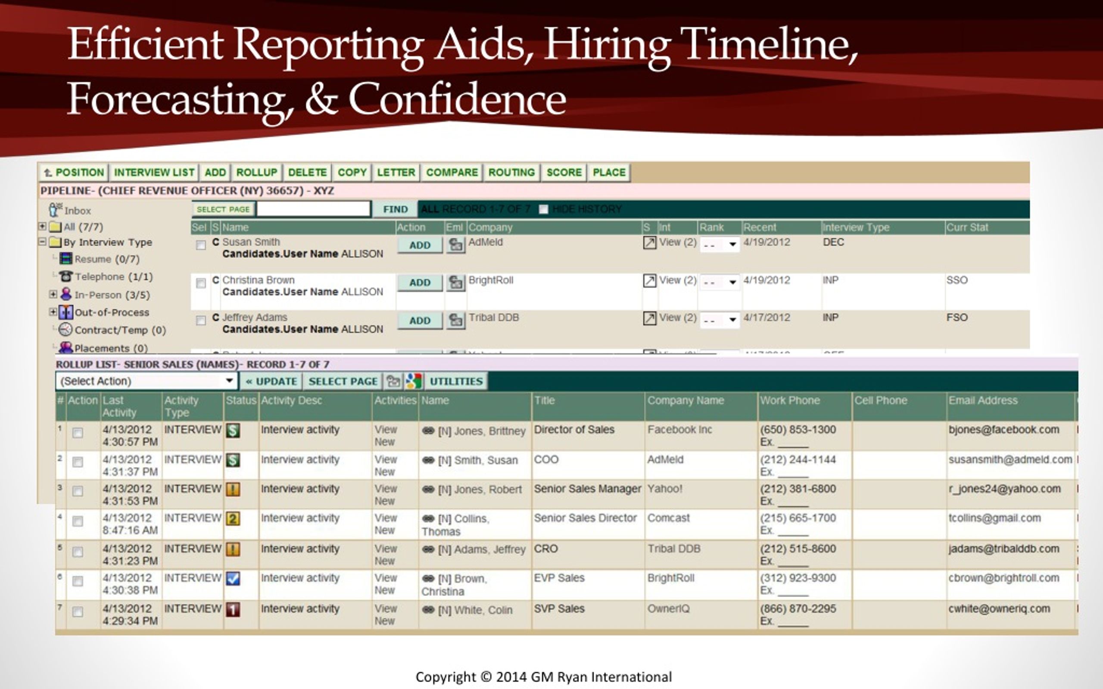This screenshot has width=1103, height=689.
Task: Click the Out-of-Process icon
Action: point(66,312)
